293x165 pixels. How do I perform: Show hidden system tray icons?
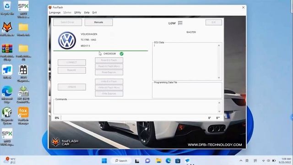tap(241, 161)
